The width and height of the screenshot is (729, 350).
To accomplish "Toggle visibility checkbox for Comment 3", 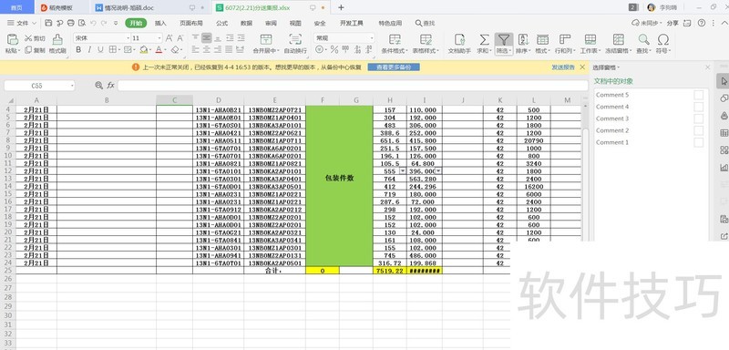I will click(698, 118).
